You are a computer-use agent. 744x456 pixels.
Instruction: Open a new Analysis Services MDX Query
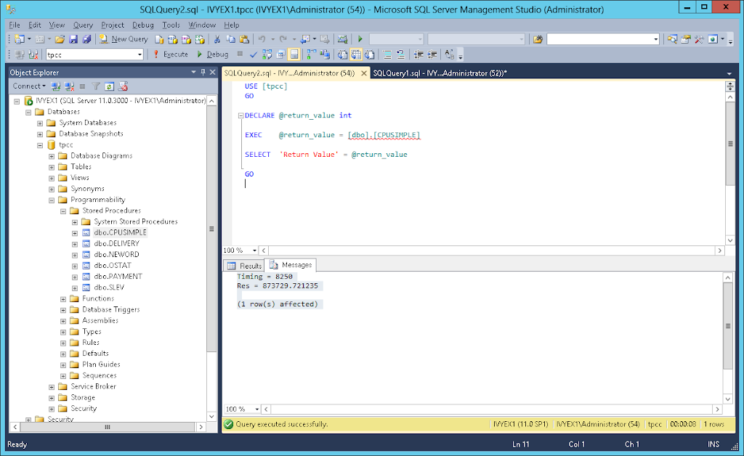coord(173,39)
